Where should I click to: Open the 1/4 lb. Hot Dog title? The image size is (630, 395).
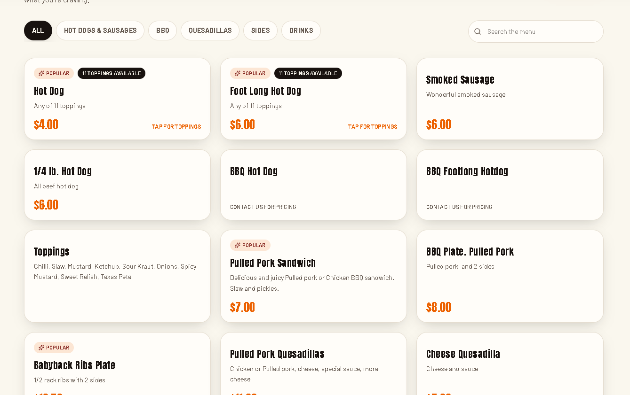coord(63,171)
